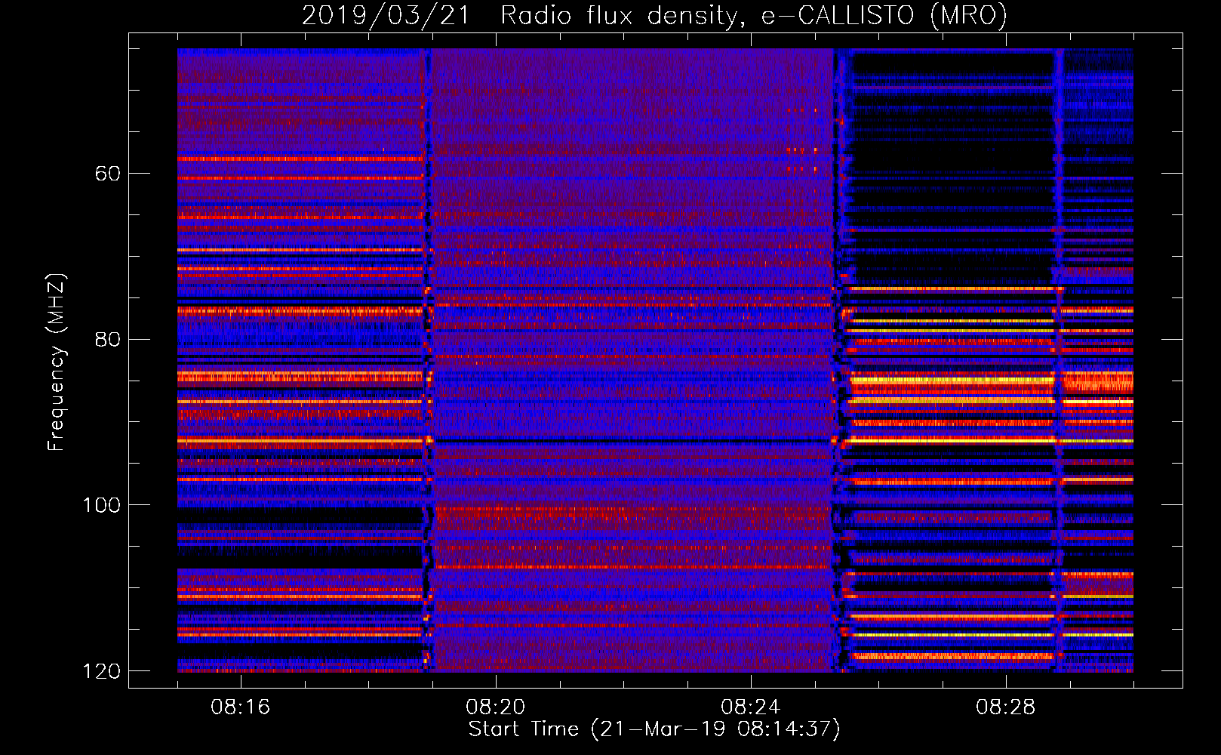Click the "60" frequency tick label
The height and width of the screenshot is (755, 1221).
[x=108, y=174]
